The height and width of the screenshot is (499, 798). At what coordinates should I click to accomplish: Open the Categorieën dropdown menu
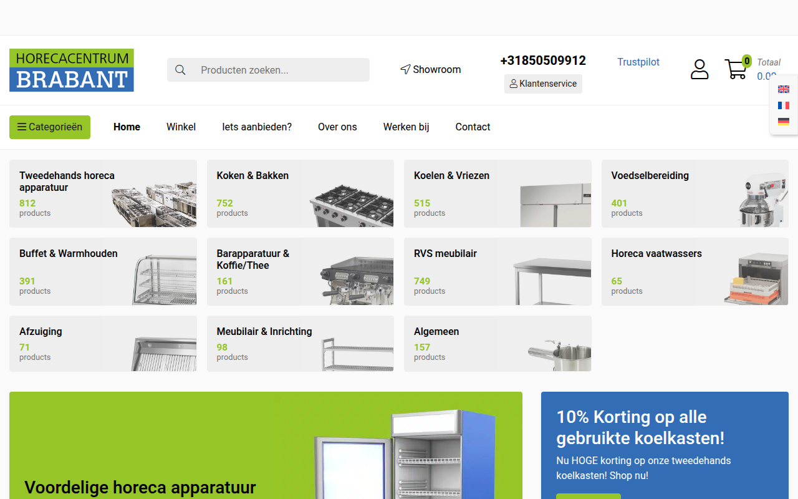(50, 127)
